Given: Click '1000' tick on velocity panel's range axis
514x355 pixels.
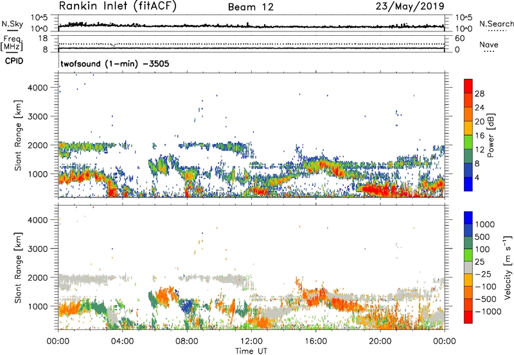Looking at the screenshot, I should pos(38,306).
